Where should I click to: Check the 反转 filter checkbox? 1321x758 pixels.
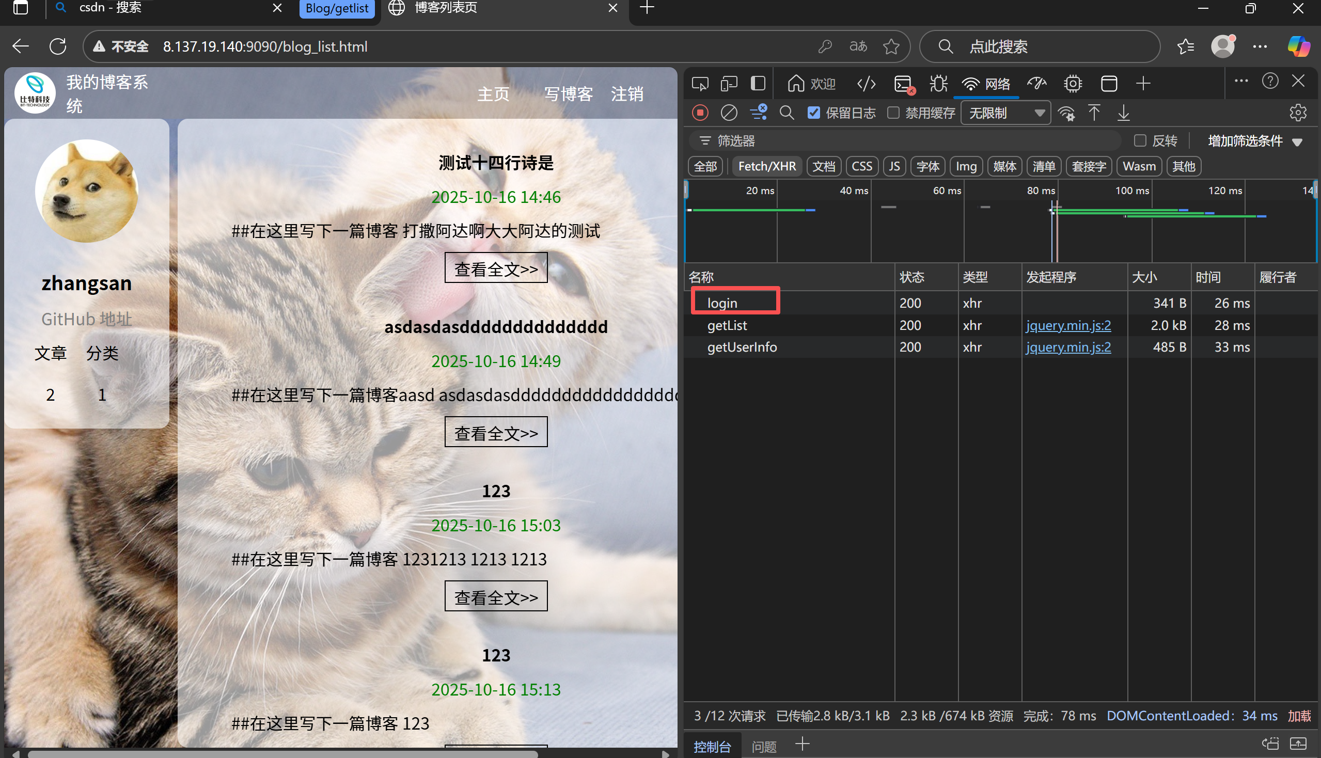(x=1140, y=140)
